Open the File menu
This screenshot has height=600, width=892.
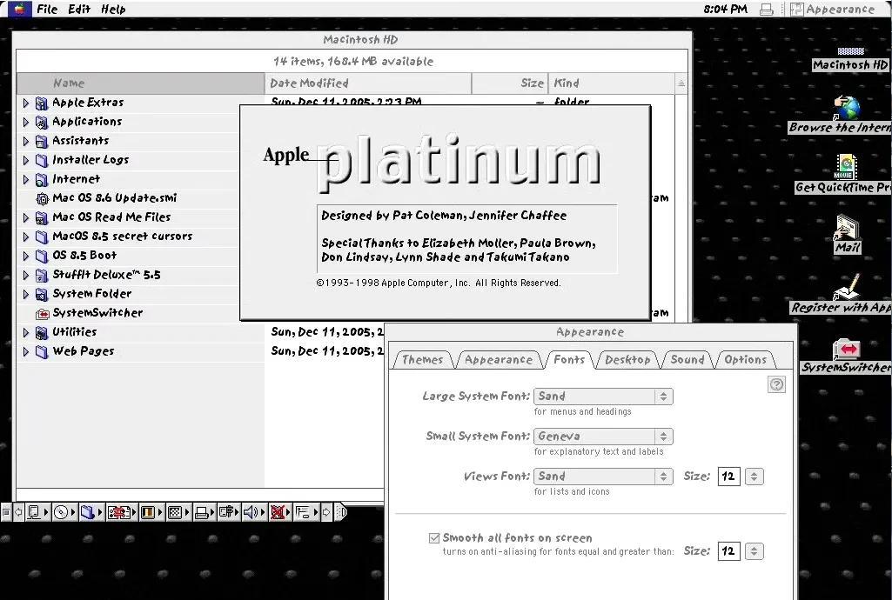click(x=47, y=9)
